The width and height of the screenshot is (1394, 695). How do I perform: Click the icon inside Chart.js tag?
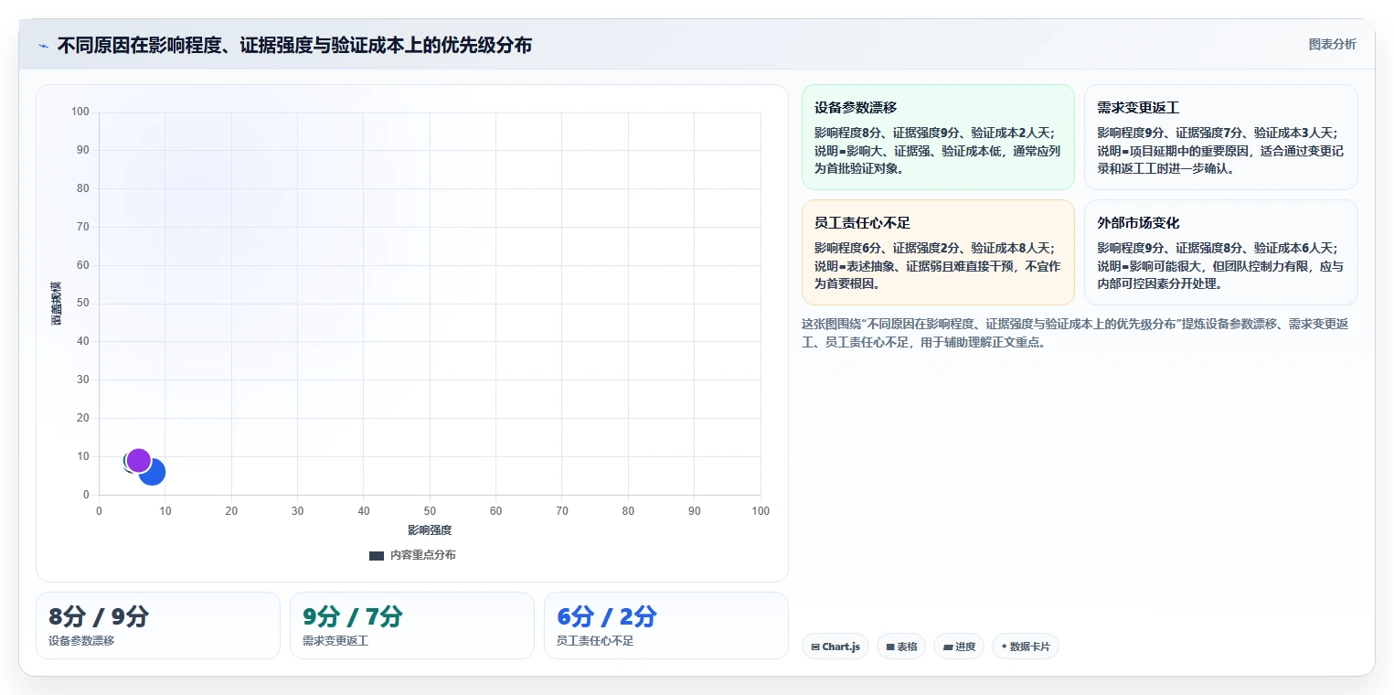click(815, 647)
